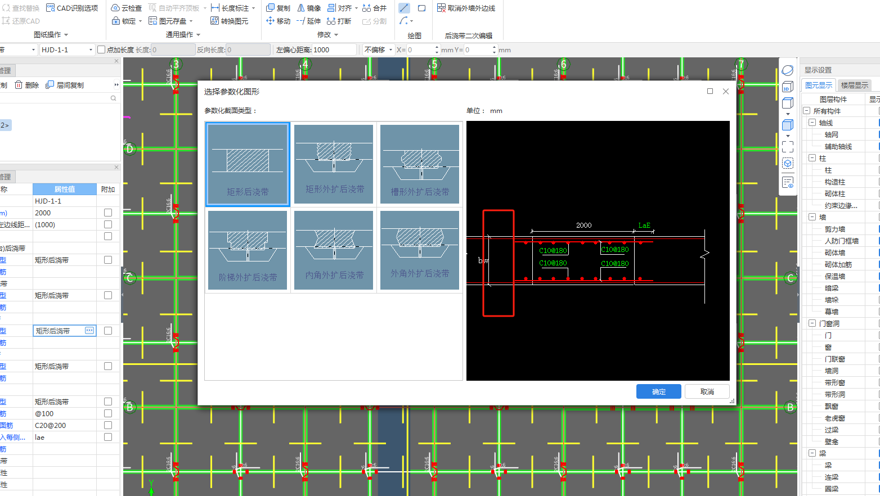Tick 附加 checkbox in selected 矩形后浇带 row
Viewport: 880px width, 496px height.
108,331
